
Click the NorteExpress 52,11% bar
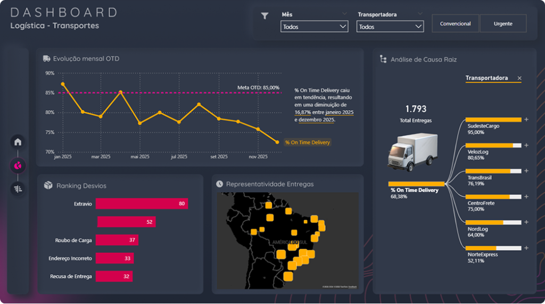pos(493,248)
